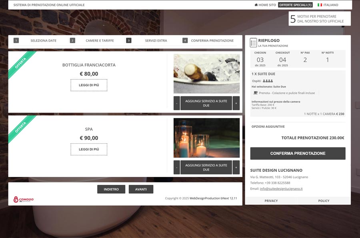Increase SPA service quantity with plus
Screen dimensions: 360x238
(236, 167)
